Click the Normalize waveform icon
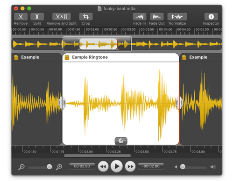Screen dimensions: 233x181 click(x=177, y=17)
